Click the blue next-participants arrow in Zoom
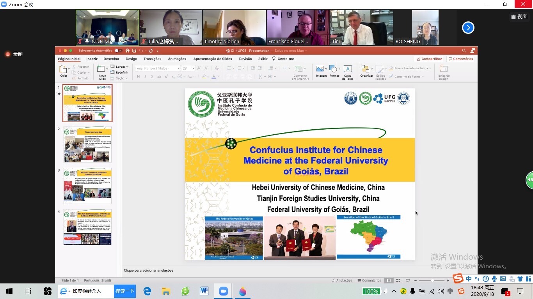Screen dimensions: 533x299 (x=468, y=28)
